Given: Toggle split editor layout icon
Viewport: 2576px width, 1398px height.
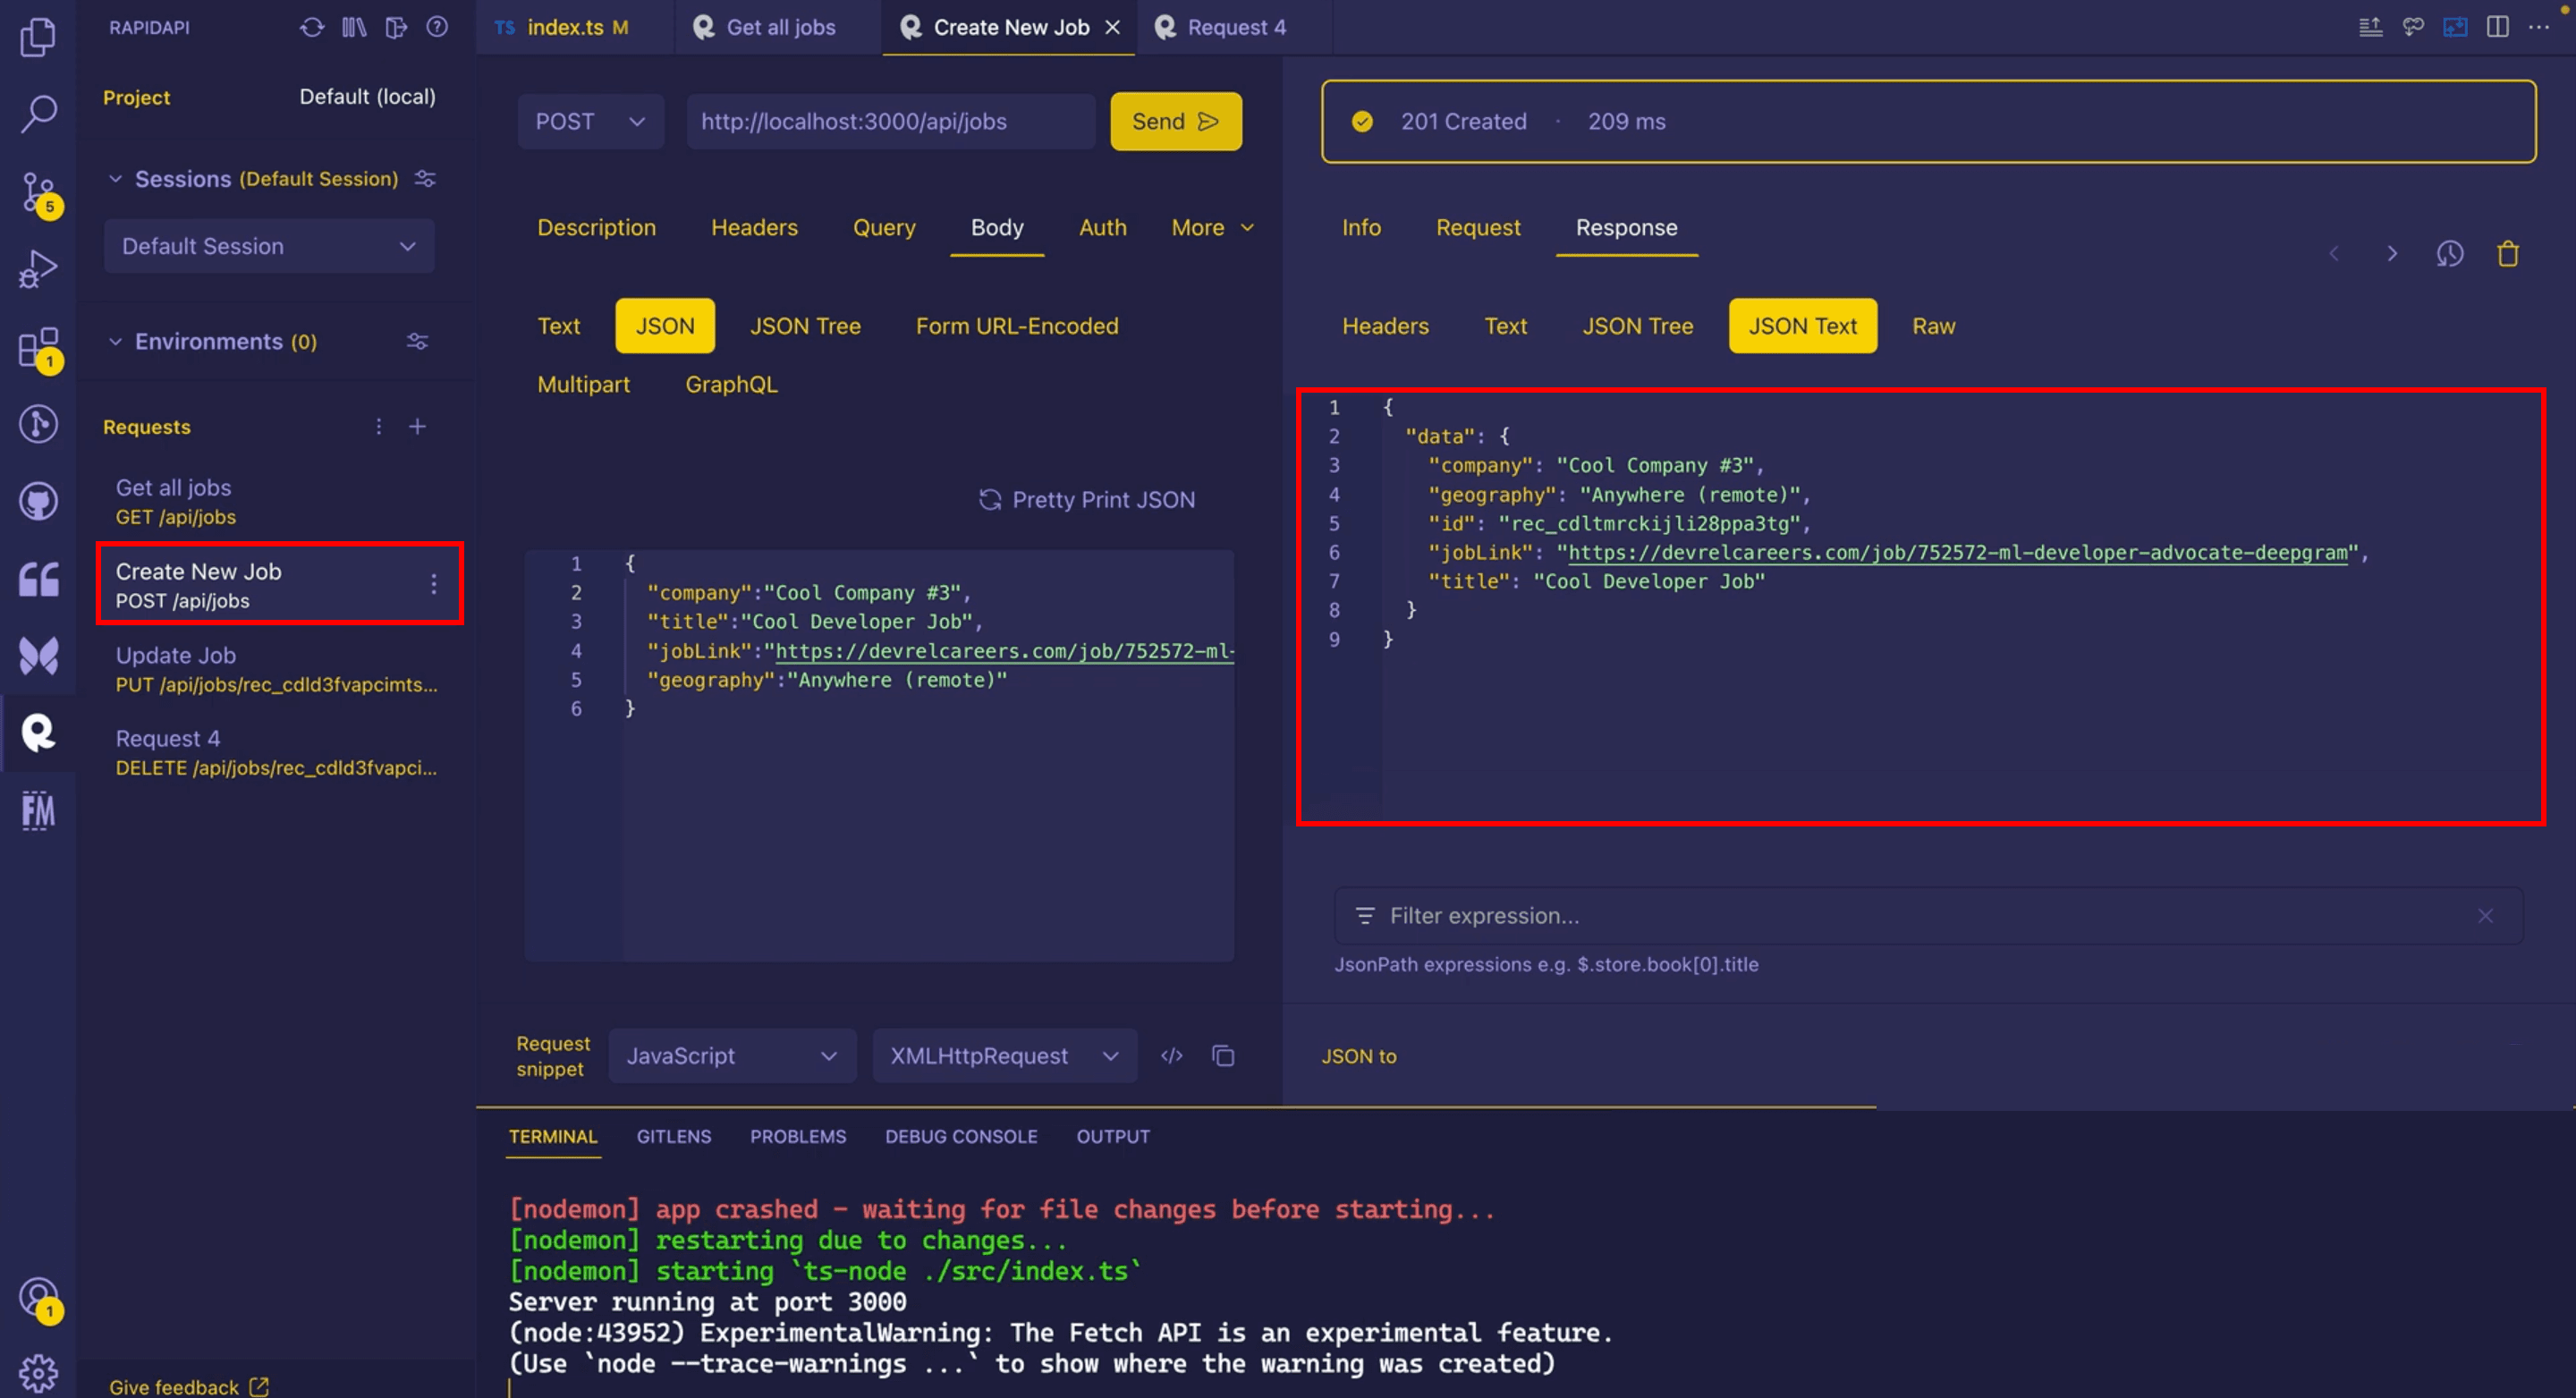Looking at the screenshot, I should tap(2497, 27).
